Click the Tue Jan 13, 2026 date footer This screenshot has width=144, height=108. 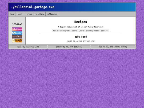click(x=113, y=47)
